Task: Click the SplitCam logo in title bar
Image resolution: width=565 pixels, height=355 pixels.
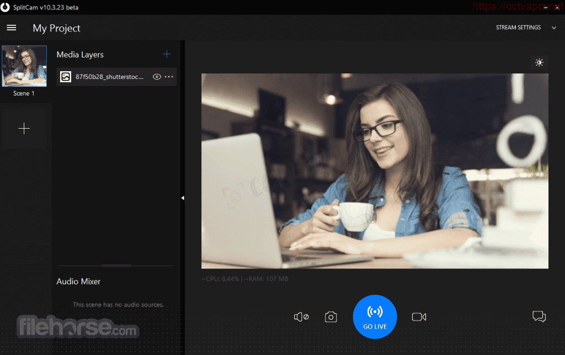Action: (5, 7)
